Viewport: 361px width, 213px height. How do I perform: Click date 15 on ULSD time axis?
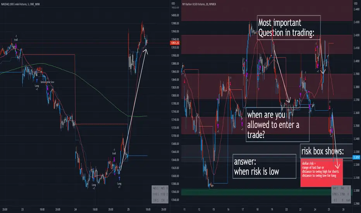click(x=214, y=210)
